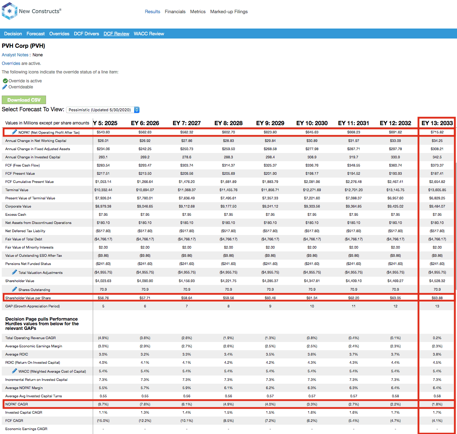457x434 pixels.
Task: Select the Incremental Return on Invested Capital label
Action: coord(36,379)
